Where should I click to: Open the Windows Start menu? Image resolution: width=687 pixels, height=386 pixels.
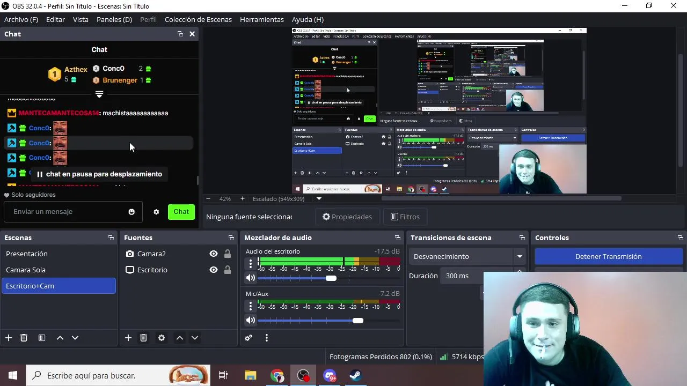13,375
